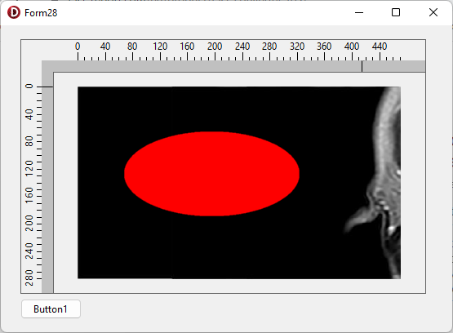Click the 280 label on vertical ruler
Screen dimensions: 453x333
tap(29, 277)
